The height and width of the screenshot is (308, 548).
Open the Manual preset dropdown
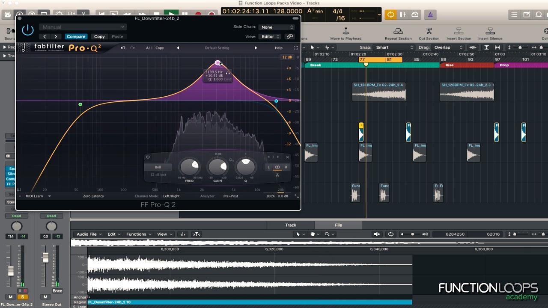point(83,27)
